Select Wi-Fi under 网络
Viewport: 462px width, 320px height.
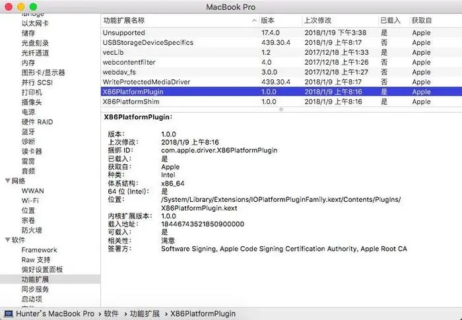30,201
